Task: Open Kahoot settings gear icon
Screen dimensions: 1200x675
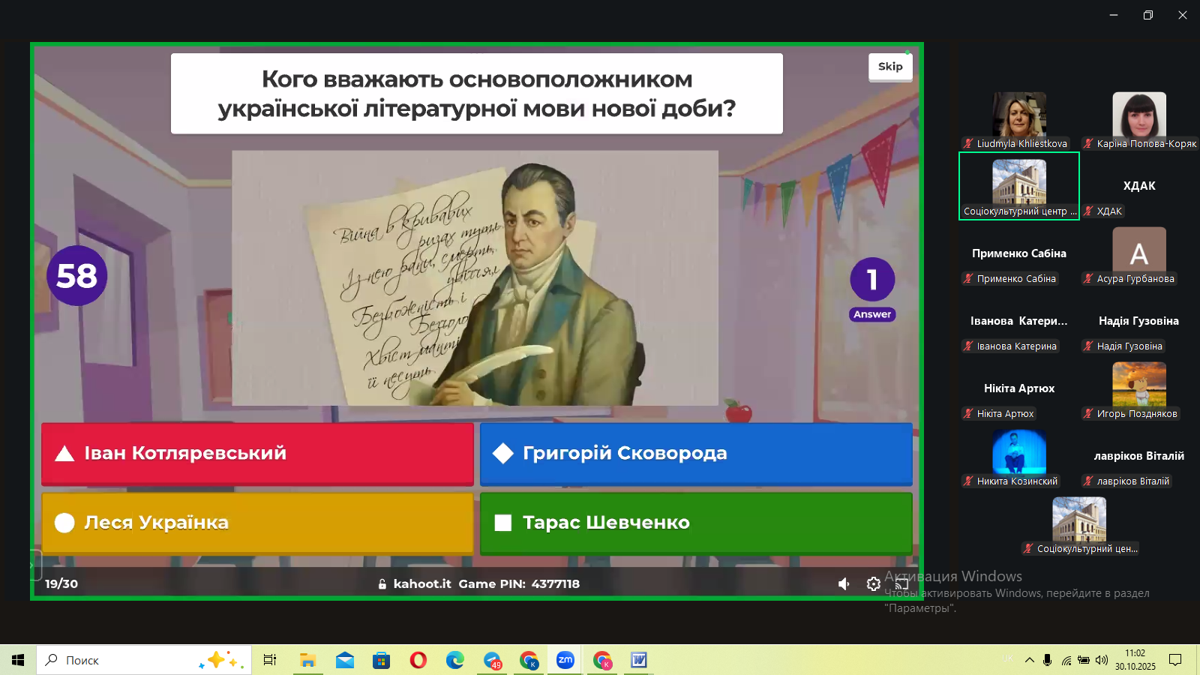Action: (x=873, y=583)
